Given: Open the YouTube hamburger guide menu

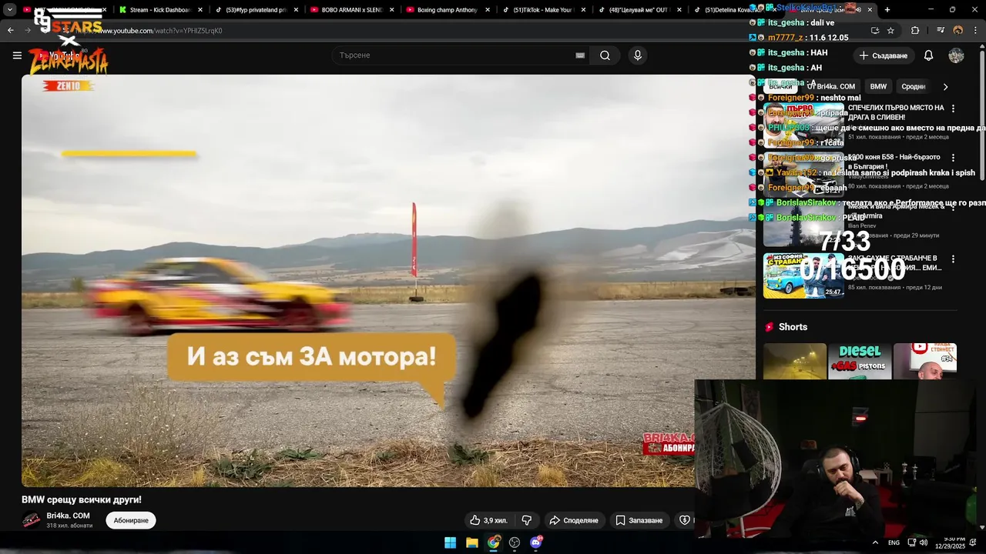Looking at the screenshot, I should (17, 55).
